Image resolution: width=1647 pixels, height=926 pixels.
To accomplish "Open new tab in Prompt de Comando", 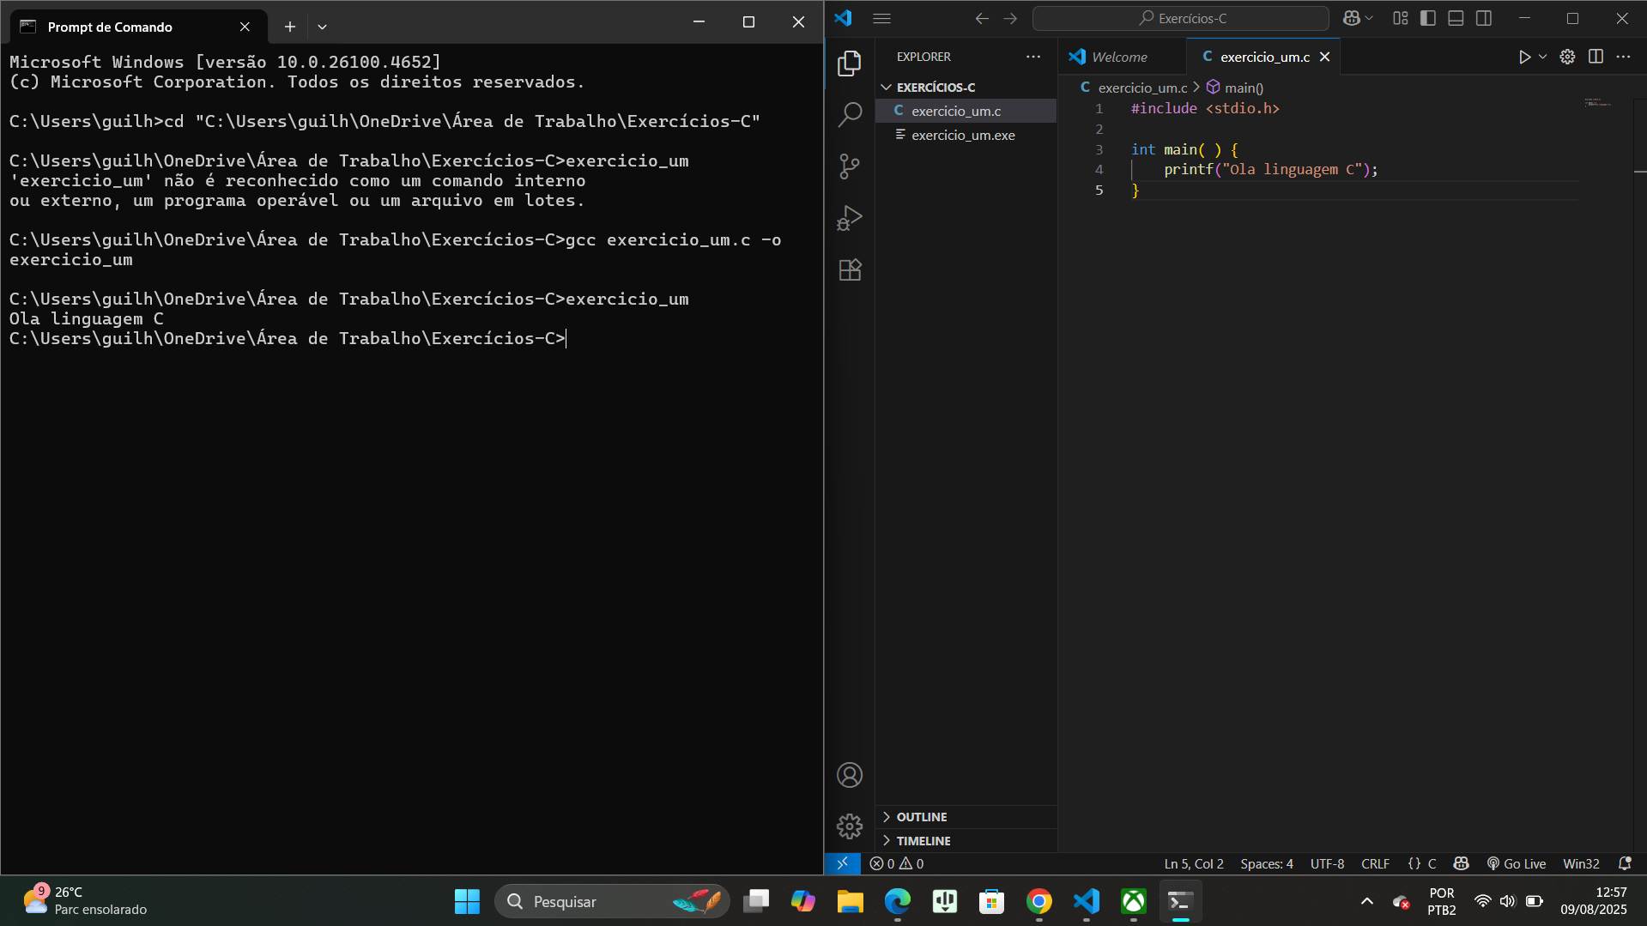I will 290,27.
